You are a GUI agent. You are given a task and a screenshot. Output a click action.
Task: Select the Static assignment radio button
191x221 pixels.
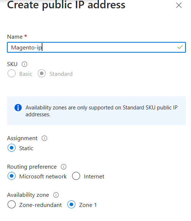click(x=12, y=148)
